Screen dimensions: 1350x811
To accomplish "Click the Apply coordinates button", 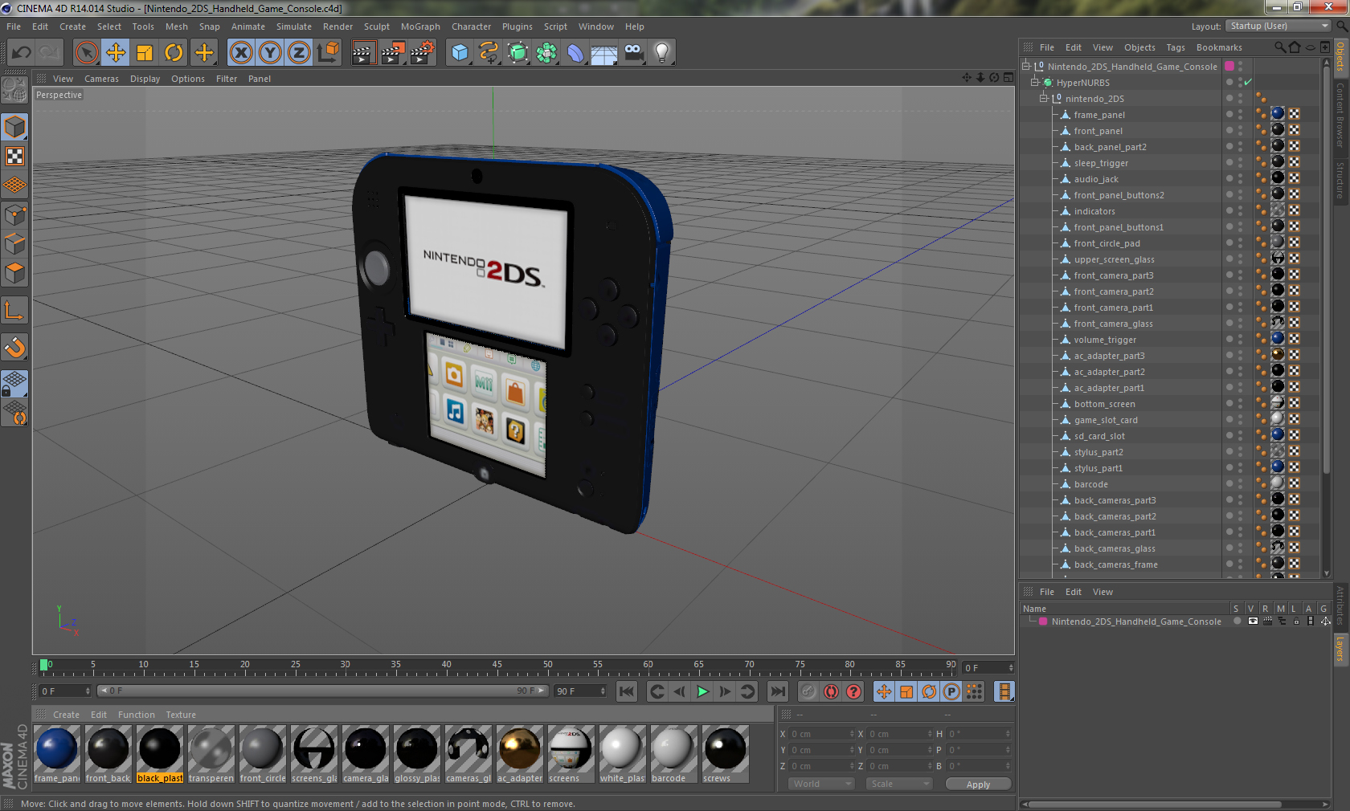I will (978, 785).
